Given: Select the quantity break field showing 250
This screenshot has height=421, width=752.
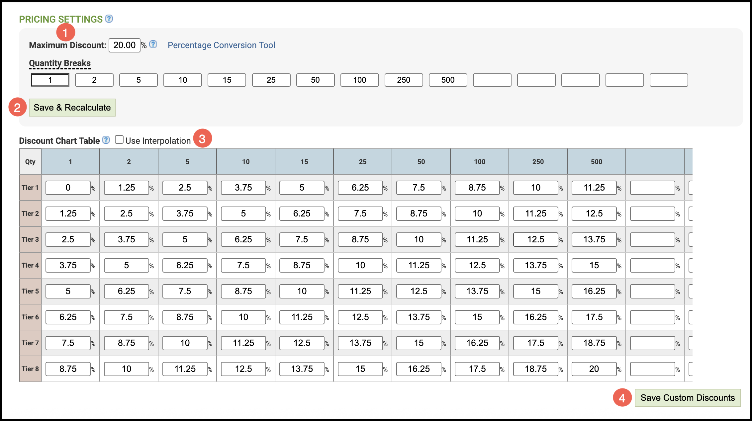Looking at the screenshot, I should pyautogui.click(x=404, y=80).
